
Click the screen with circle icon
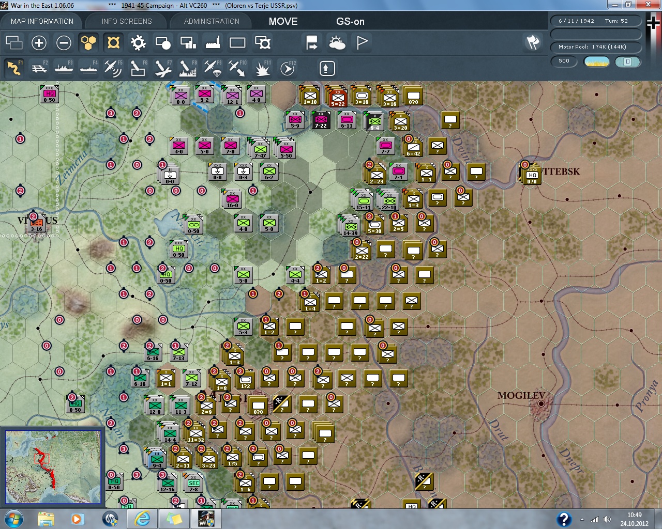pyautogui.click(x=163, y=43)
